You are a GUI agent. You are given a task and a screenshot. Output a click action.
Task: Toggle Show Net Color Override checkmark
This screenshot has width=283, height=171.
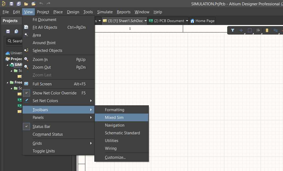(x=26, y=93)
